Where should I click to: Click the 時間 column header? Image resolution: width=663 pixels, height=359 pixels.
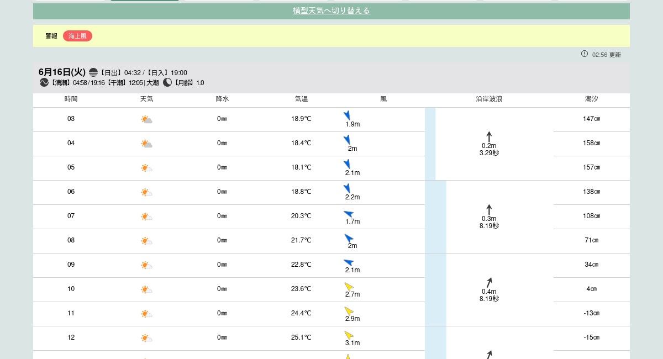pos(71,99)
